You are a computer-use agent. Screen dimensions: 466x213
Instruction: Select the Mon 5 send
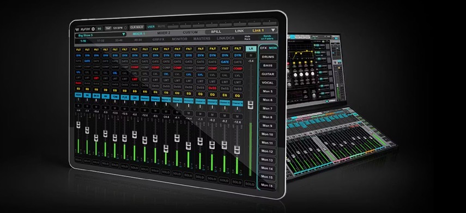(x=267, y=91)
